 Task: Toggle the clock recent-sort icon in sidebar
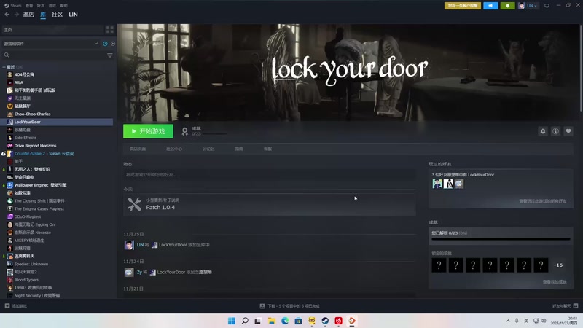point(105,44)
